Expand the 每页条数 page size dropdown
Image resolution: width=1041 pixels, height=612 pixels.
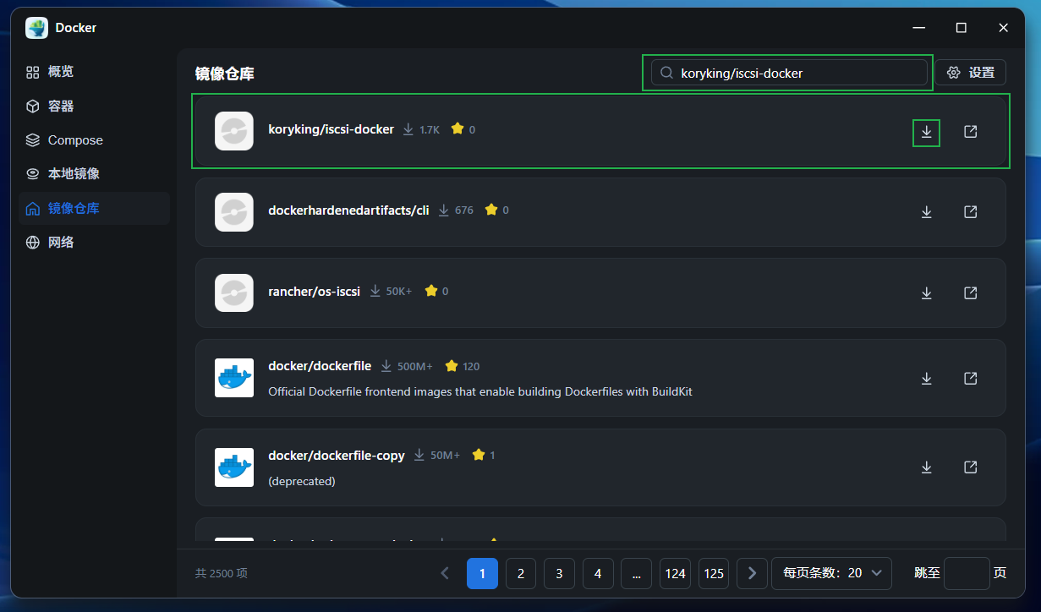click(831, 573)
